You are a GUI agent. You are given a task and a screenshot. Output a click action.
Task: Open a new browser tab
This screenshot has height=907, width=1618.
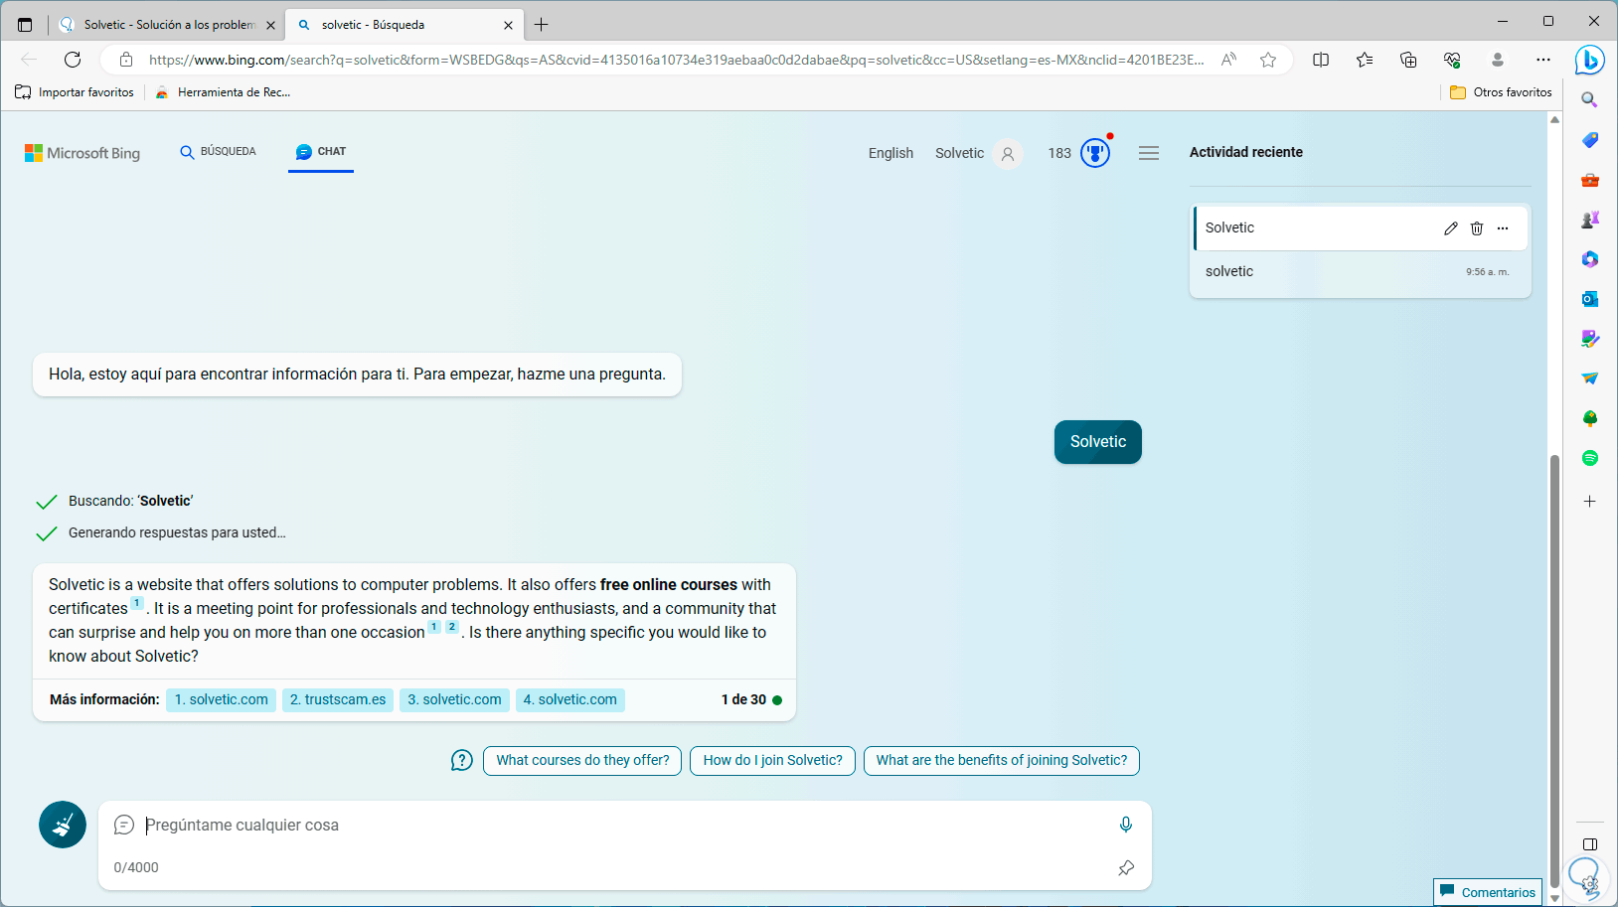(542, 25)
